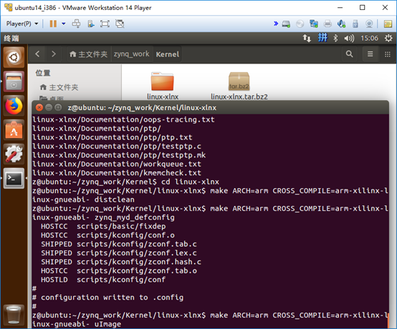Toggle the sound card device icon
The height and width of the screenshot is (329, 397).
(342, 24)
